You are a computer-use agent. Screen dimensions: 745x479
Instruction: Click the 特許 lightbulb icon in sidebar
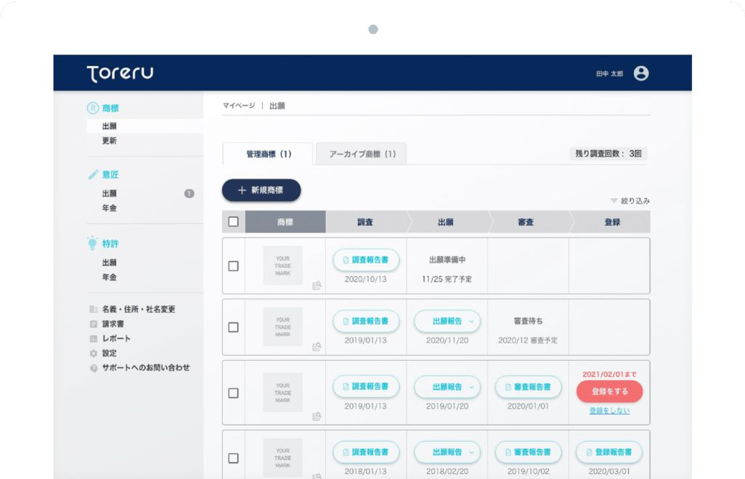(92, 243)
